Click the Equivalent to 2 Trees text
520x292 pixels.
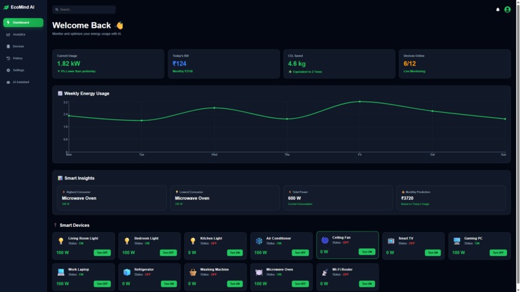(x=307, y=72)
